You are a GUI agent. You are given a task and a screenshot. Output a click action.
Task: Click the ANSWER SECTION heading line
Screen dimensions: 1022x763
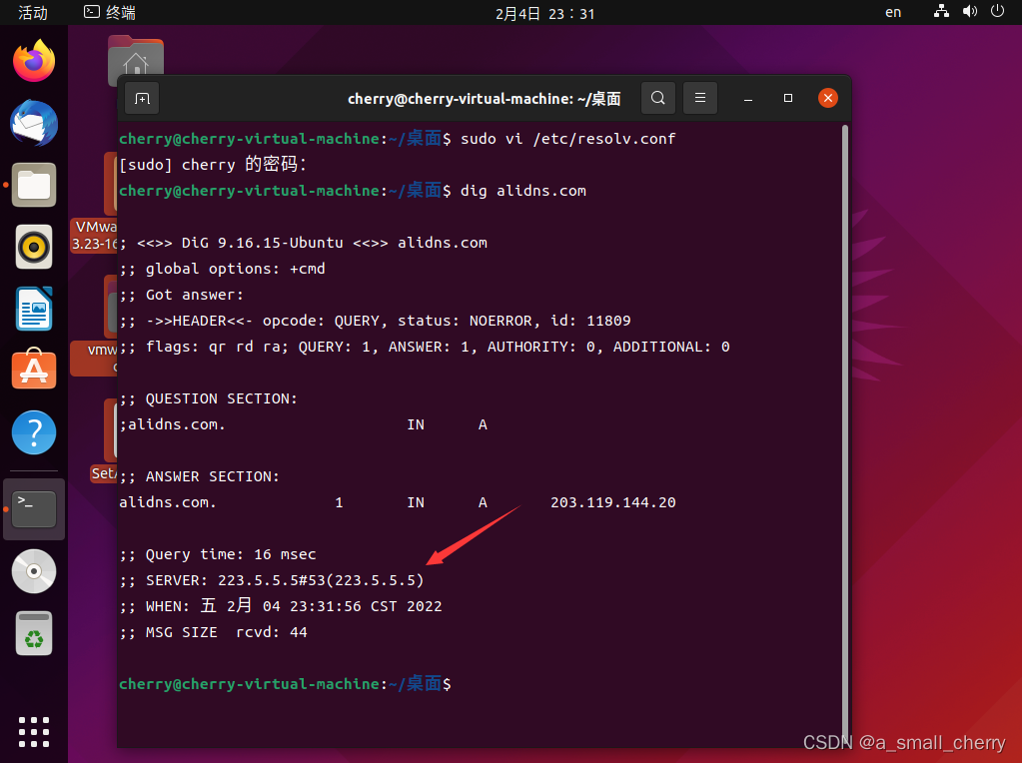tap(200, 476)
